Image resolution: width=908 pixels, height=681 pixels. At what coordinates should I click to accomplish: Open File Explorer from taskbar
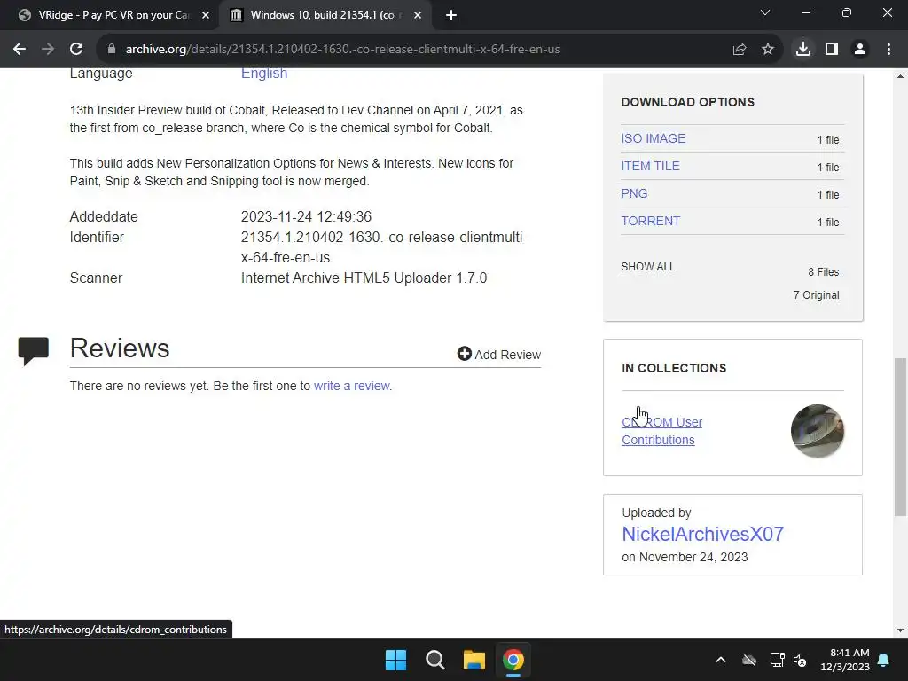[x=474, y=660]
